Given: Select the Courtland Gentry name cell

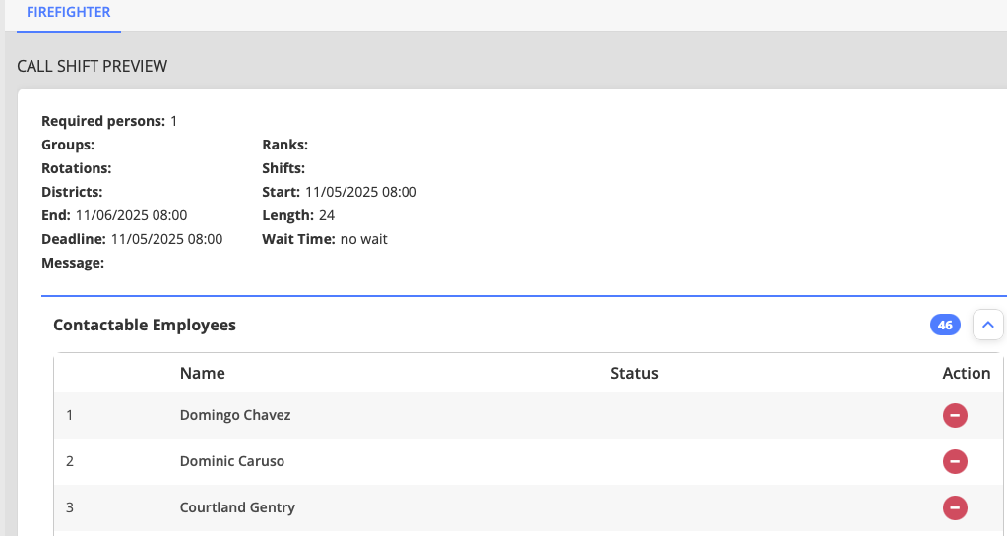Looking at the screenshot, I should (x=237, y=507).
